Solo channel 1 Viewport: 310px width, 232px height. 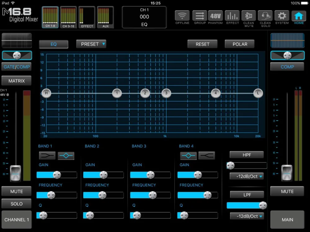click(17, 204)
